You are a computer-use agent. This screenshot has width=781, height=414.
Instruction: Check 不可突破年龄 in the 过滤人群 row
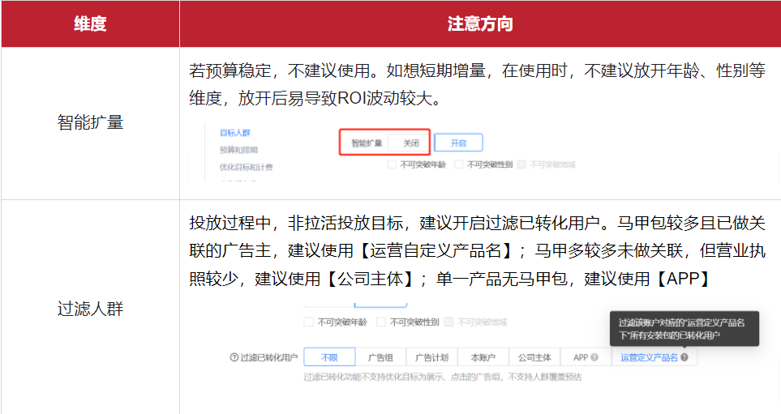pos(308,322)
